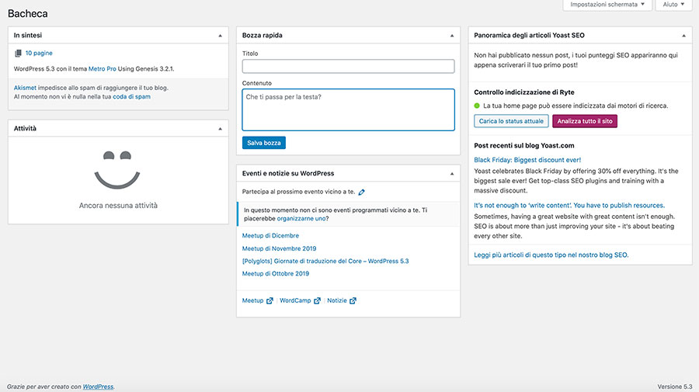Click the pencil icon to edit event location
The width and height of the screenshot is (699, 392).
pos(362,191)
